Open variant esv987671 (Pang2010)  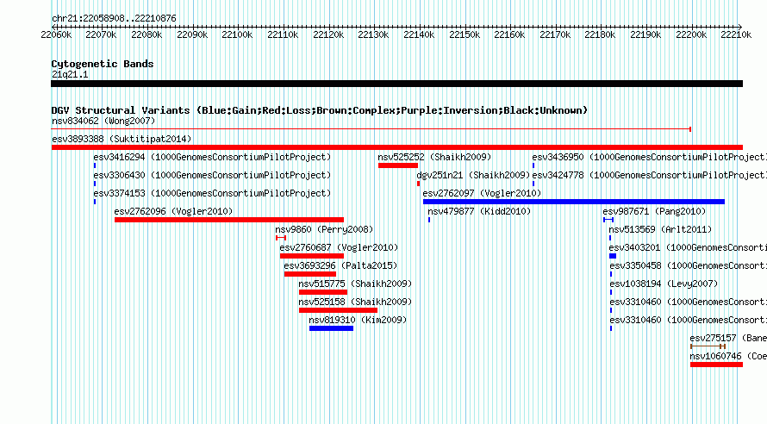(654, 211)
